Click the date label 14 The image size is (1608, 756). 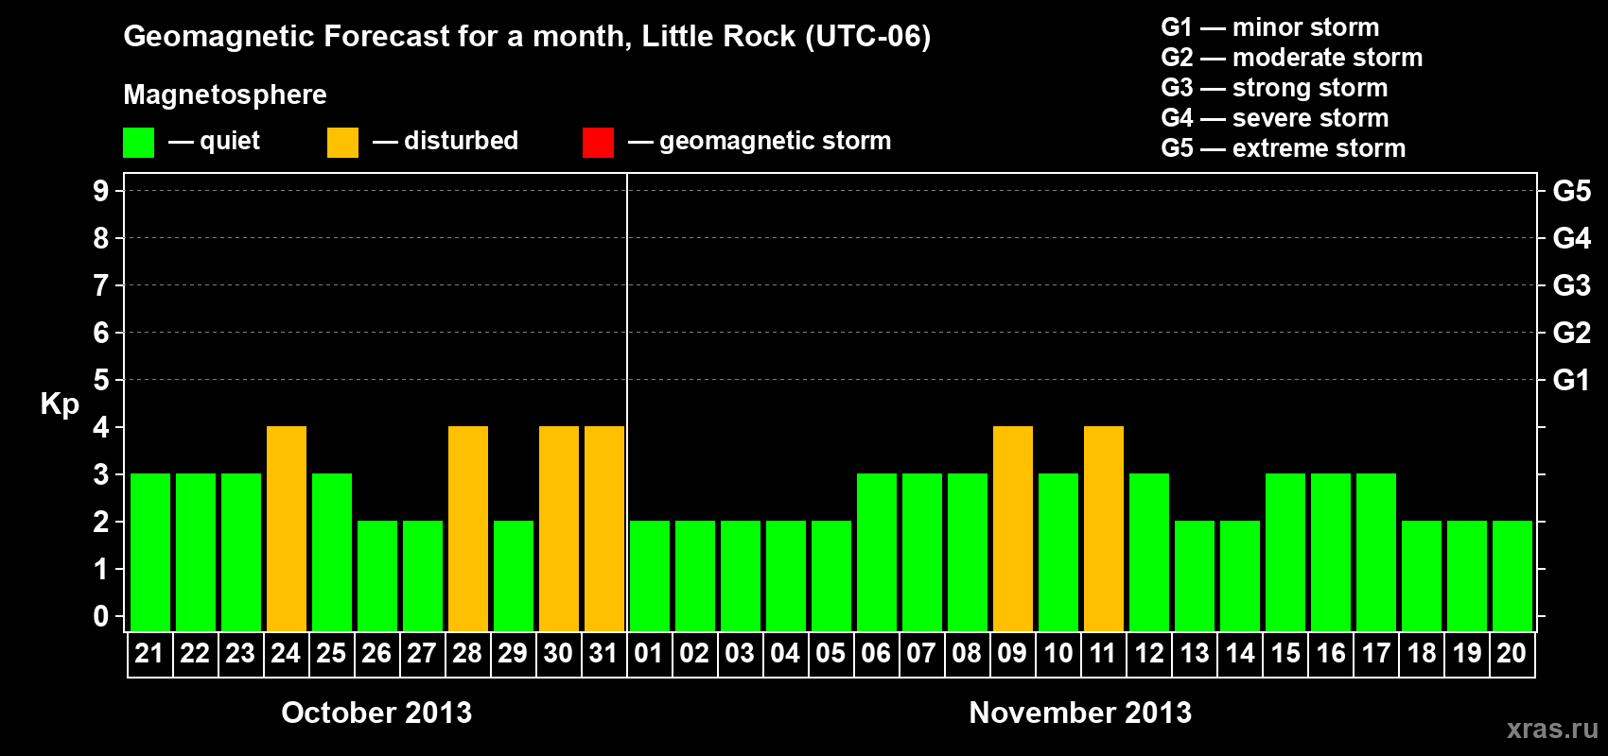tap(1239, 653)
